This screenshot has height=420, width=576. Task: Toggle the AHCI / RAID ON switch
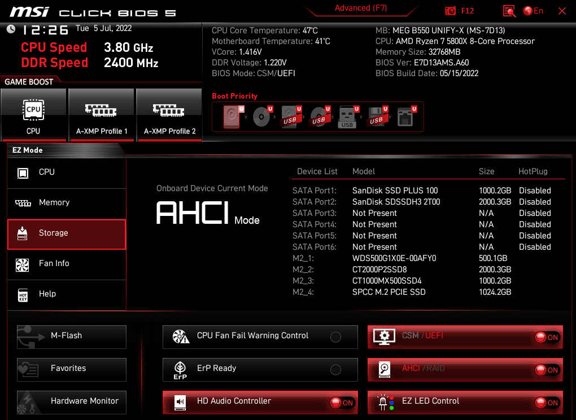[547, 370]
